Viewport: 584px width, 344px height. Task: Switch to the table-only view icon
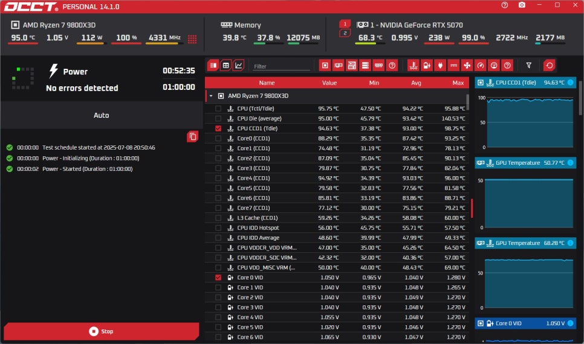(225, 65)
